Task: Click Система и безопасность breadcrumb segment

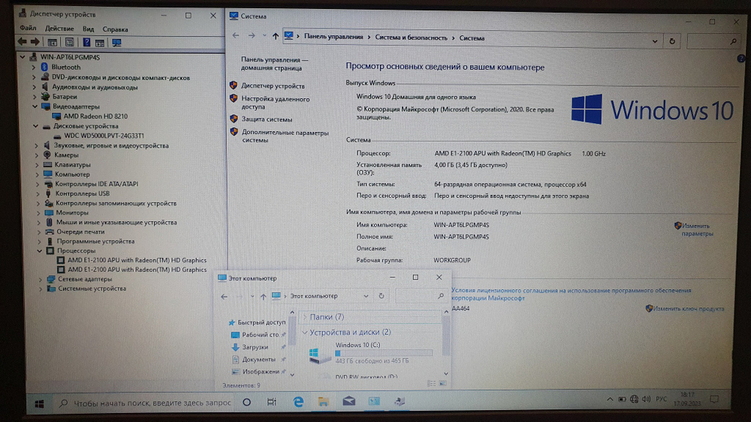Action: click(x=411, y=37)
